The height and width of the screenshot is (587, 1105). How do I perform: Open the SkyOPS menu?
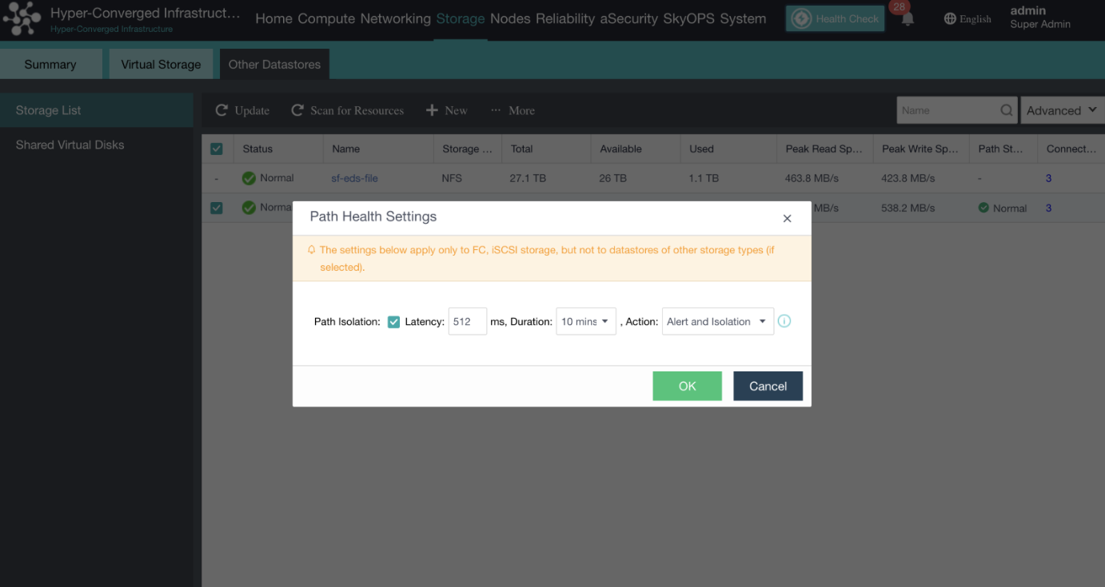coord(689,18)
